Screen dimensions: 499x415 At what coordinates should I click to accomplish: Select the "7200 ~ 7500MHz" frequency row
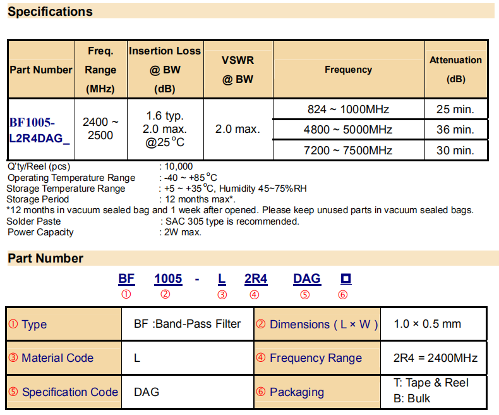[348, 150]
